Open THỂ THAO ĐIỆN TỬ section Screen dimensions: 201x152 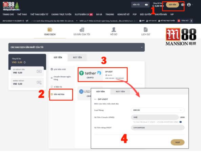click(x=39, y=15)
